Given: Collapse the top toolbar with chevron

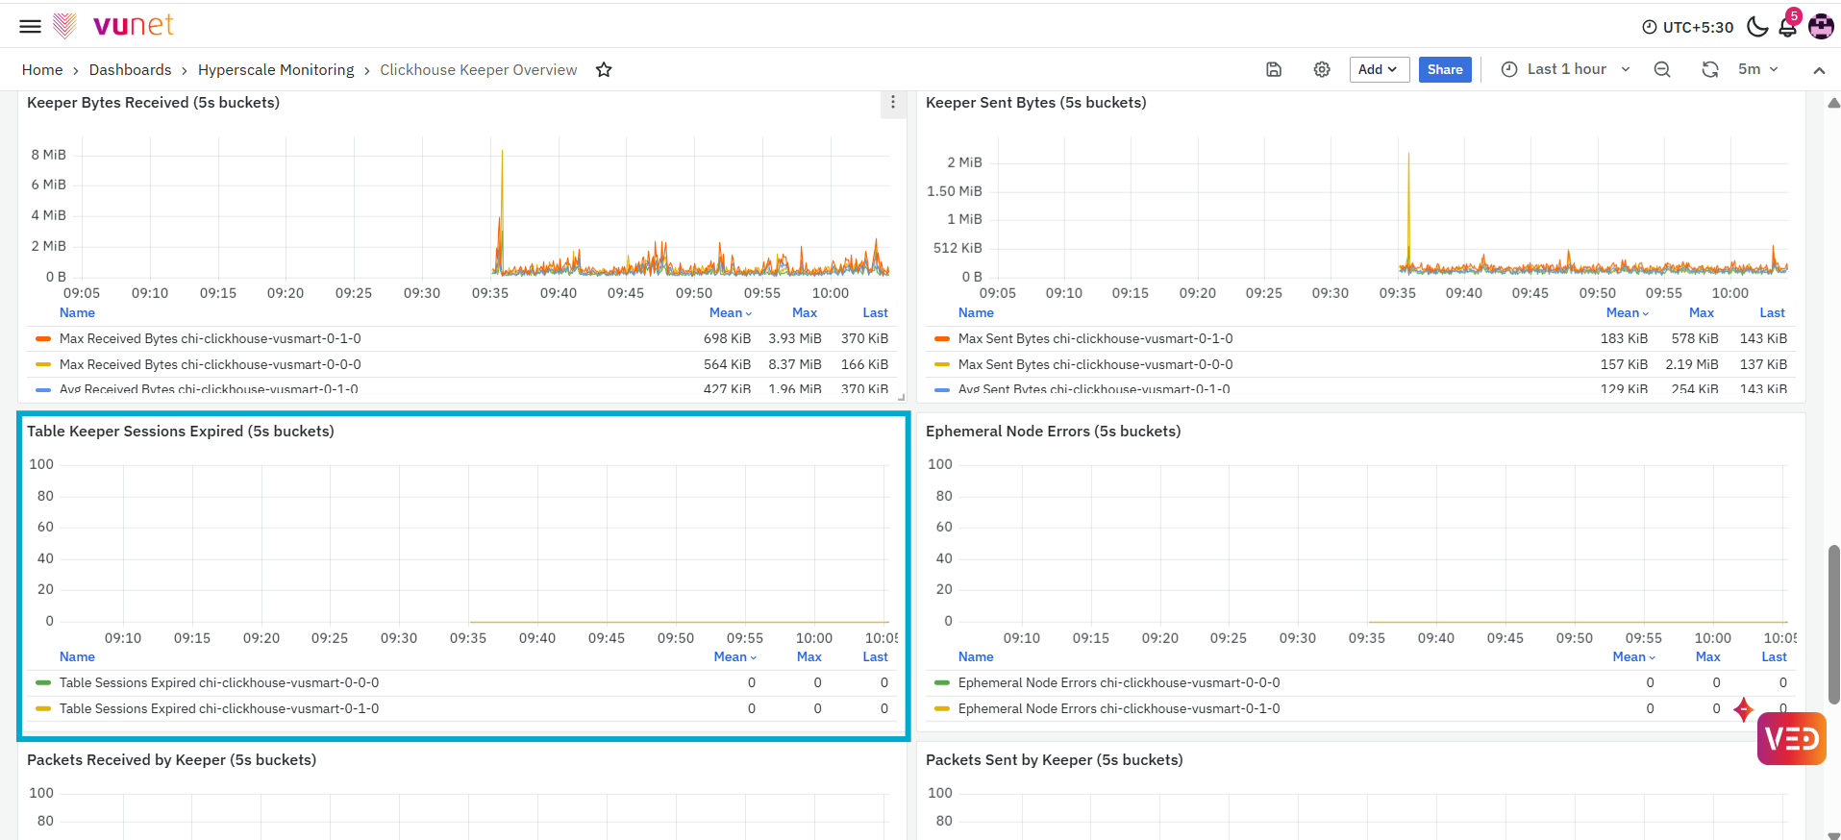Looking at the screenshot, I should pos(1819,70).
